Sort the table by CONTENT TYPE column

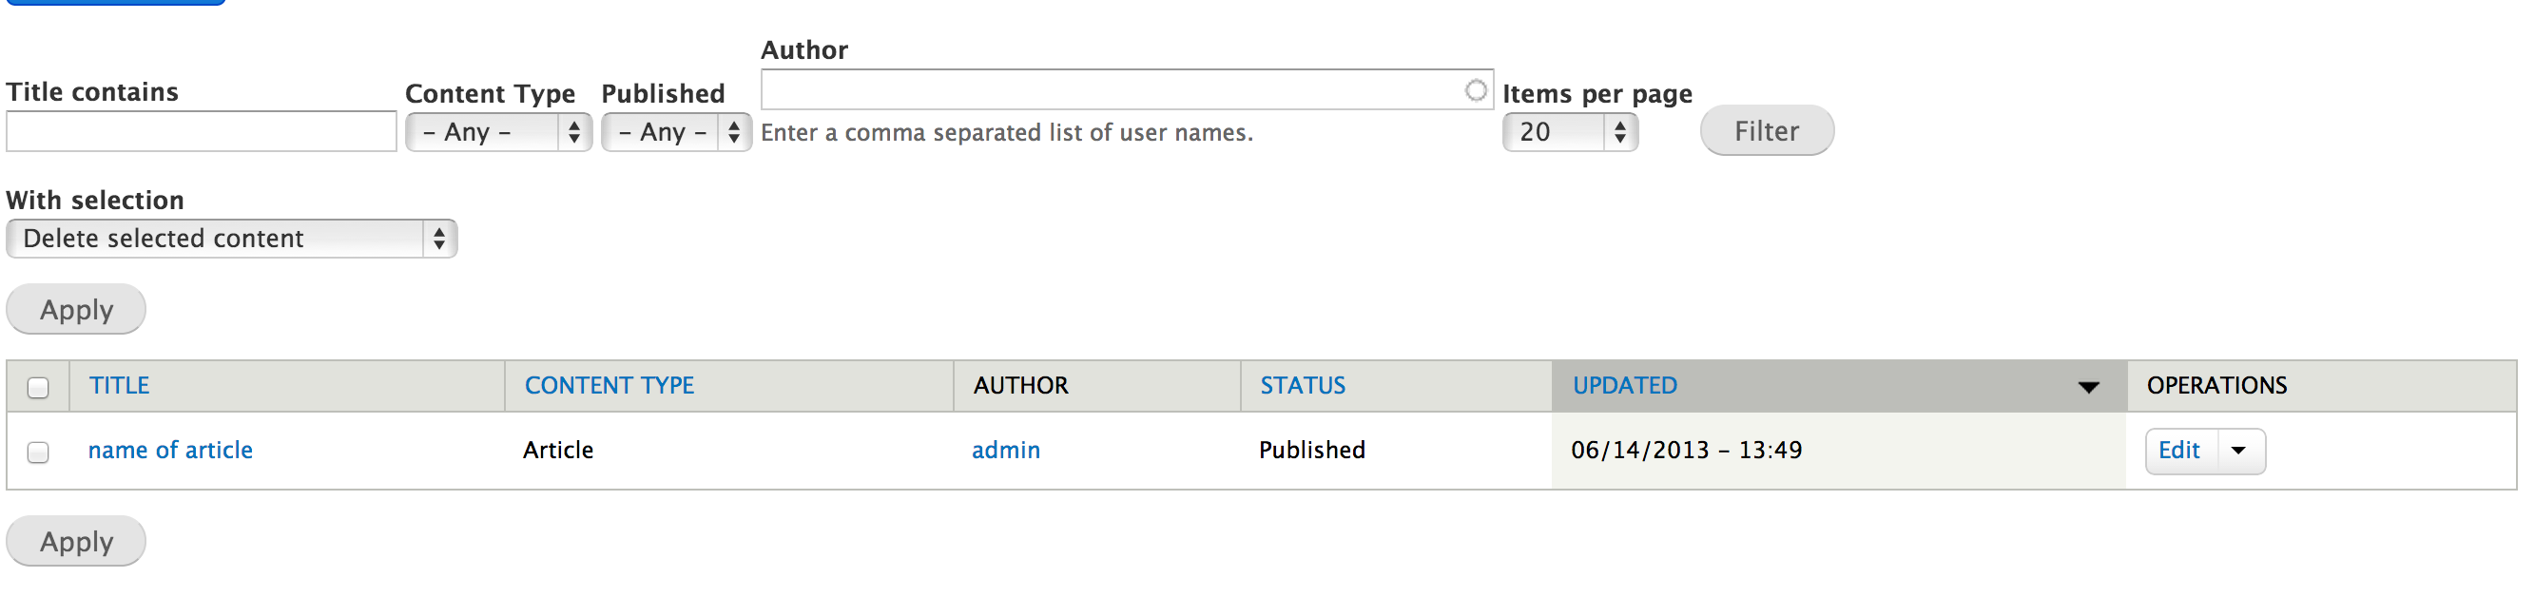click(x=608, y=386)
